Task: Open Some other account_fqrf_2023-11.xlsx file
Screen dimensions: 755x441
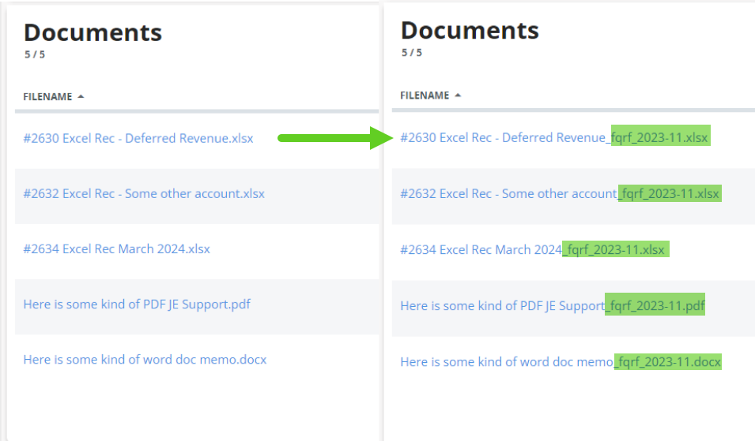Action: click(560, 193)
